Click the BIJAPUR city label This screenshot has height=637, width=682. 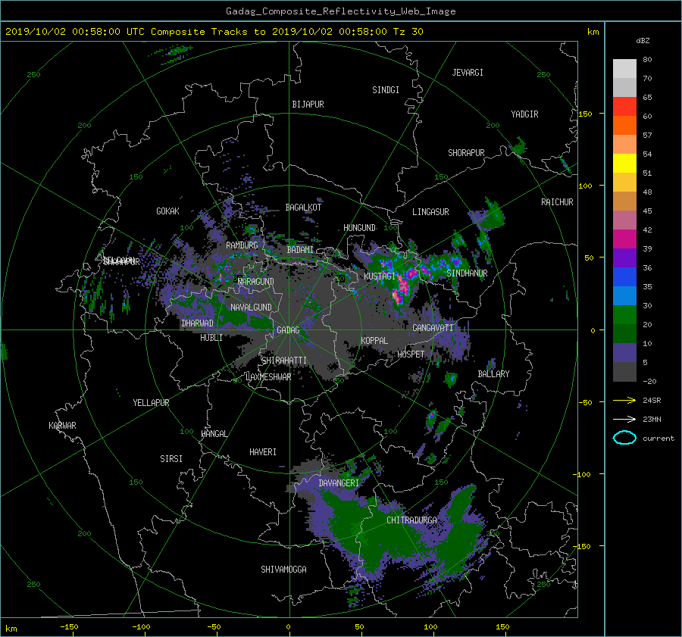click(x=308, y=105)
